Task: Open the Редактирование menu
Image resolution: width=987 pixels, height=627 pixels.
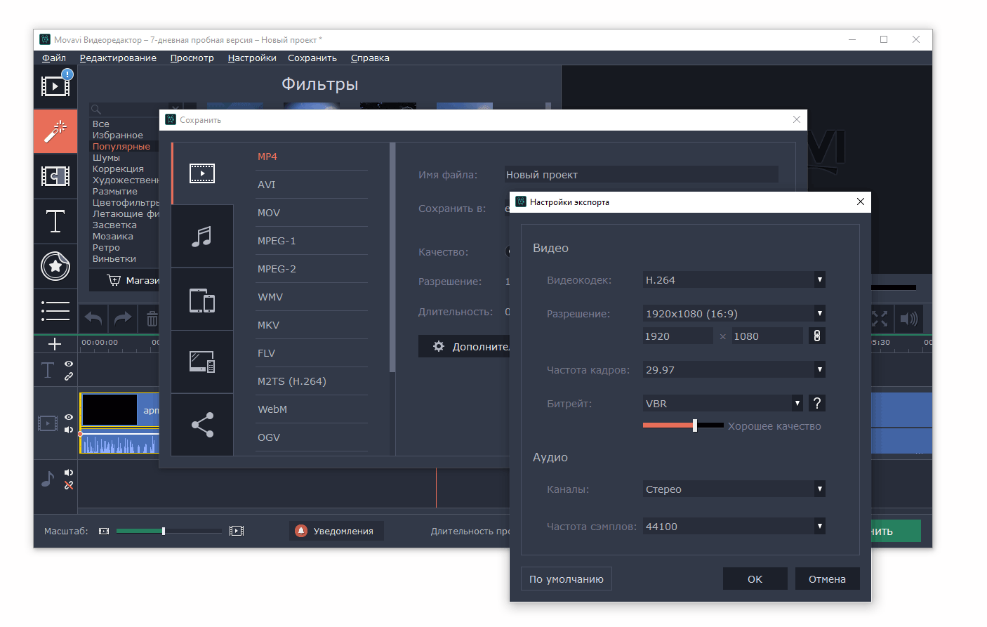Action: pyautogui.click(x=118, y=58)
